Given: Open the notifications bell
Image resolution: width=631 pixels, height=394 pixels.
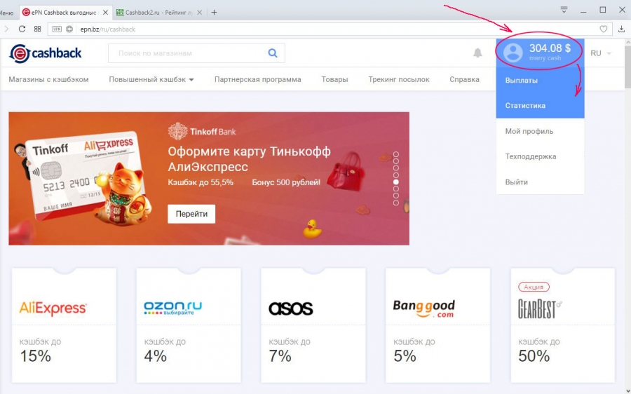Looking at the screenshot, I should (x=477, y=53).
